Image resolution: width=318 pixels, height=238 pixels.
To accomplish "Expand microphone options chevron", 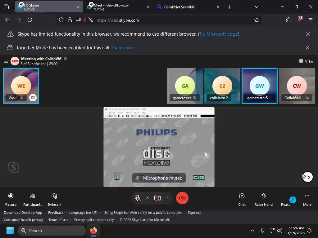I will point(148,198).
